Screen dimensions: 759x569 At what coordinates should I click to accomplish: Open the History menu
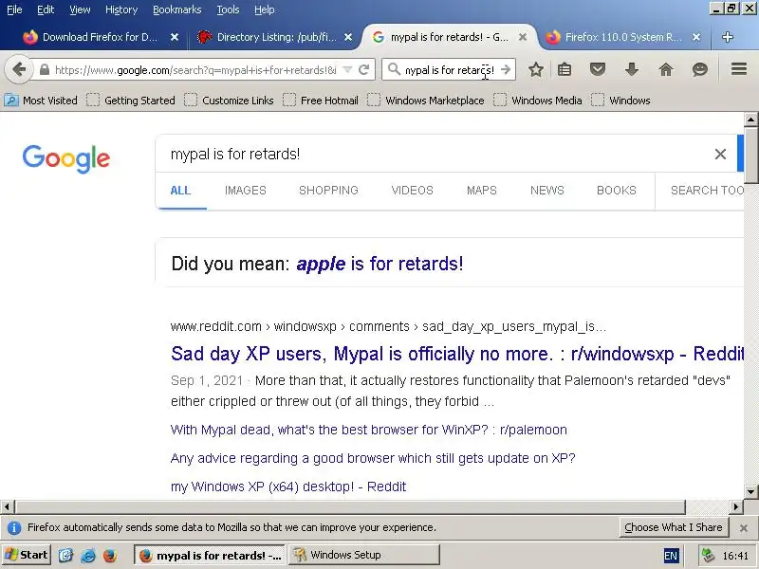point(121,9)
